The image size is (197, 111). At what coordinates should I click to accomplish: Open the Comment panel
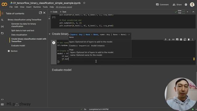coord(162,5)
